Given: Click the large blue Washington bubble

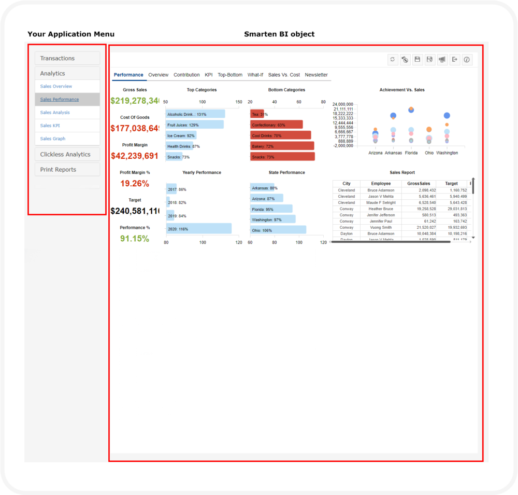Looking at the screenshot, I should [447, 116].
